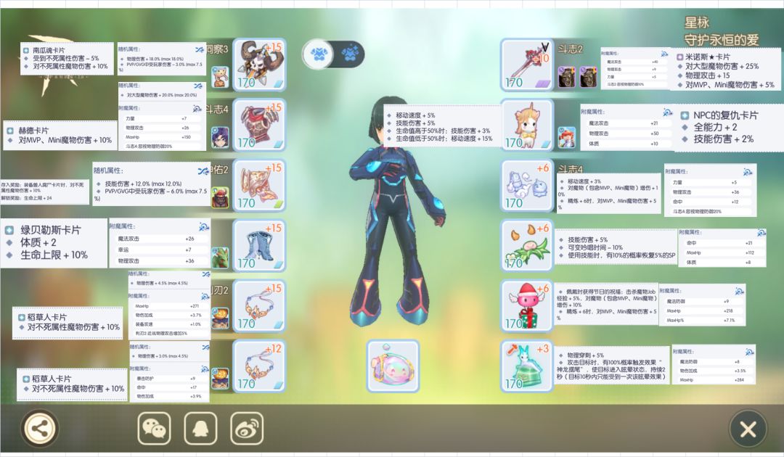View the red-hat bearded card beside the garment

tap(220, 198)
